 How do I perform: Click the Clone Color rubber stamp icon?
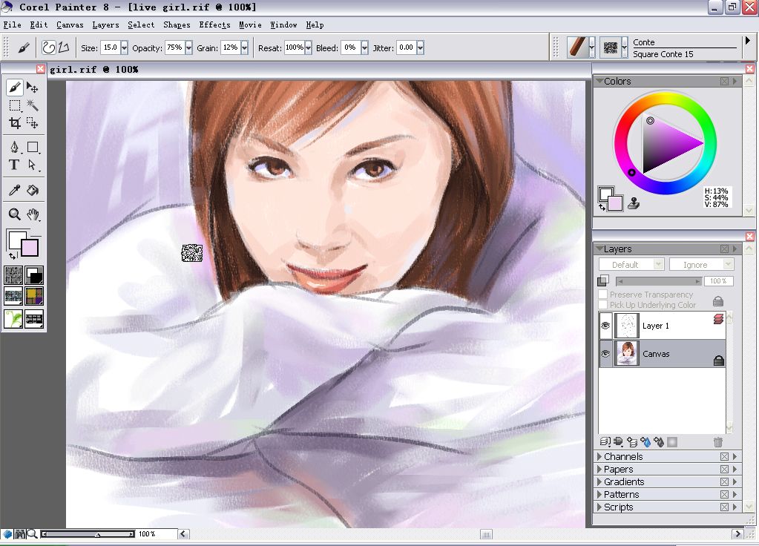tap(633, 204)
